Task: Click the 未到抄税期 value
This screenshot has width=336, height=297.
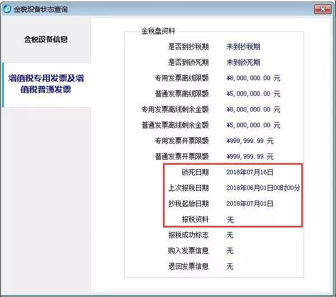Action: [243, 47]
